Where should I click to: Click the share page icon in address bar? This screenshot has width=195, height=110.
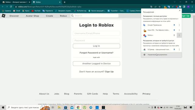pyautogui.click(x=155, y=7)
